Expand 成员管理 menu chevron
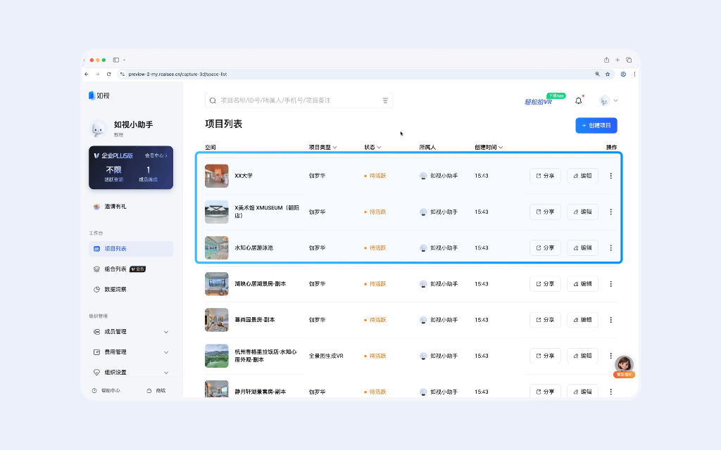The height and width of the screenshot is (450, 721). click(x=166, y=332)
